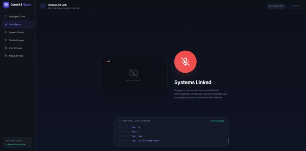The image size is (306, 151).
Task: Open Nexus Promo in the sidebar
Action: tap(18, 56)
